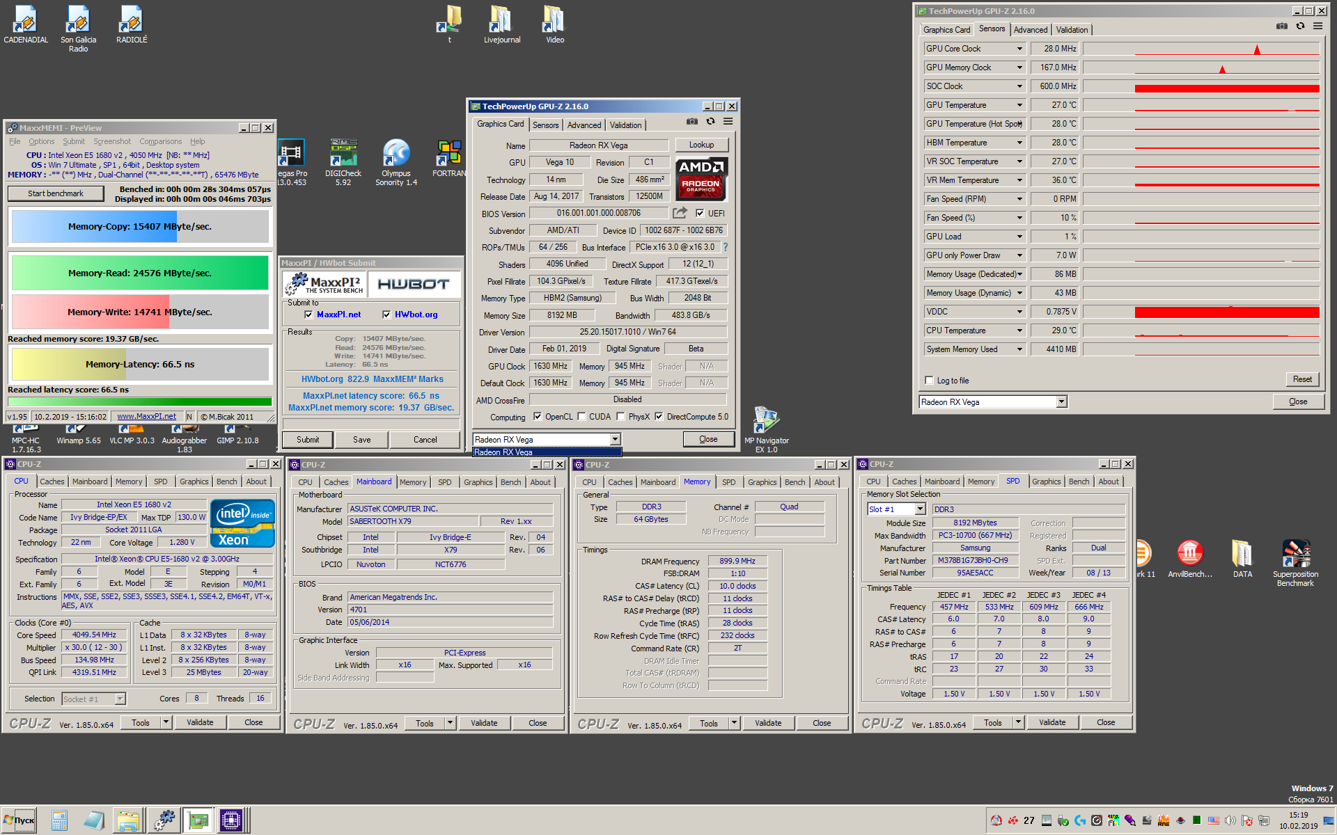Screen dimensions: 1337x835
Task: Launch MP Navigator EX 1.0
Action: tap(766, 429)
